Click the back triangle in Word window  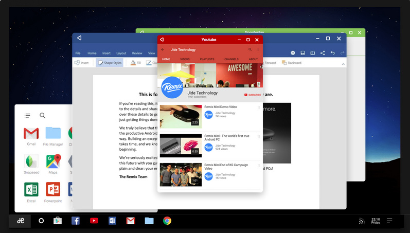point(79,38)
